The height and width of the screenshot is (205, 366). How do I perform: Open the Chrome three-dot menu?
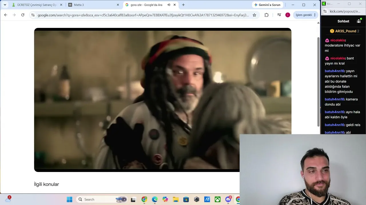click(x=315, y=15)
